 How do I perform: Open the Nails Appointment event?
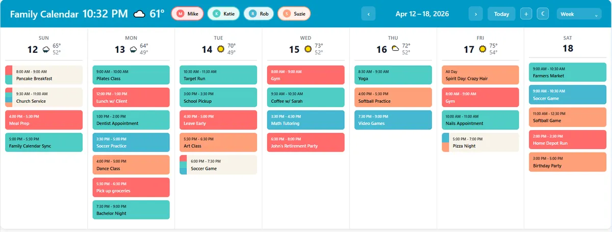click(480, 120)
